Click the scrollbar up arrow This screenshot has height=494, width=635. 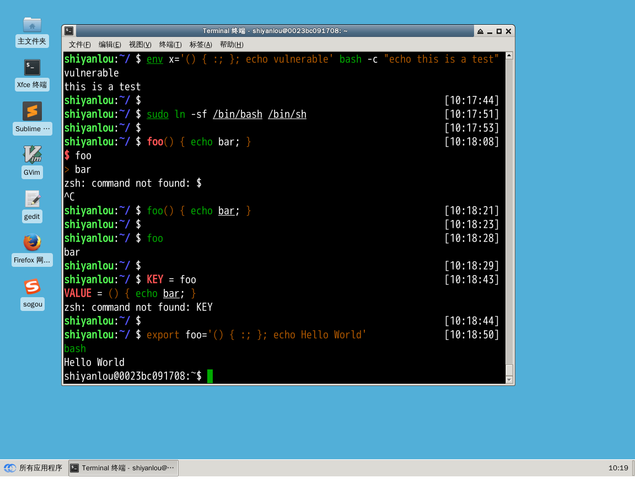(x=509, y=55)
